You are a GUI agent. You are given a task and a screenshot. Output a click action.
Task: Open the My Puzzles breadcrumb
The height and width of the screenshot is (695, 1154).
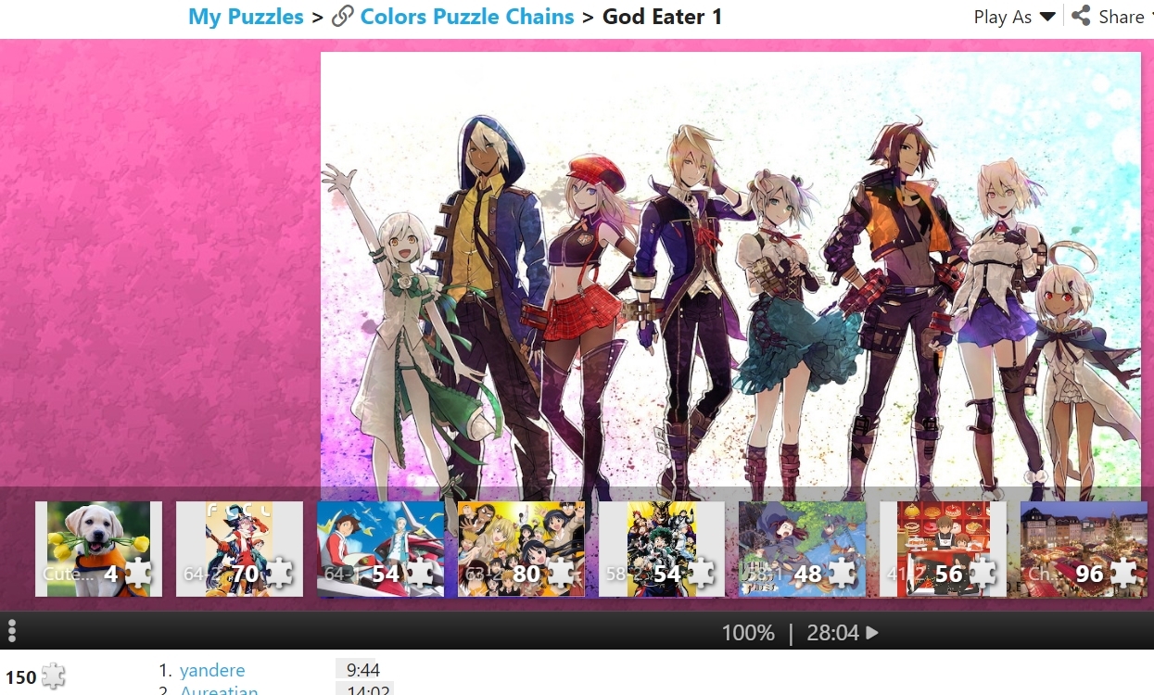pos(246,17)
